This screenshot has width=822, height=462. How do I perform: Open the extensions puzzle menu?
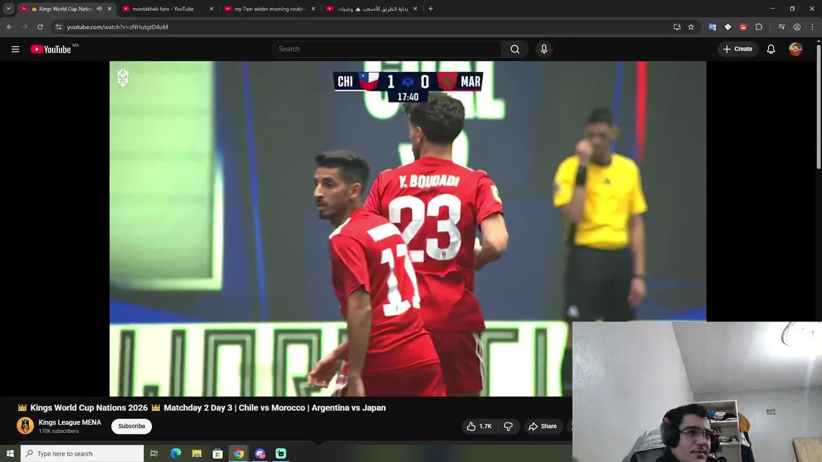click(x=759, y=27)
